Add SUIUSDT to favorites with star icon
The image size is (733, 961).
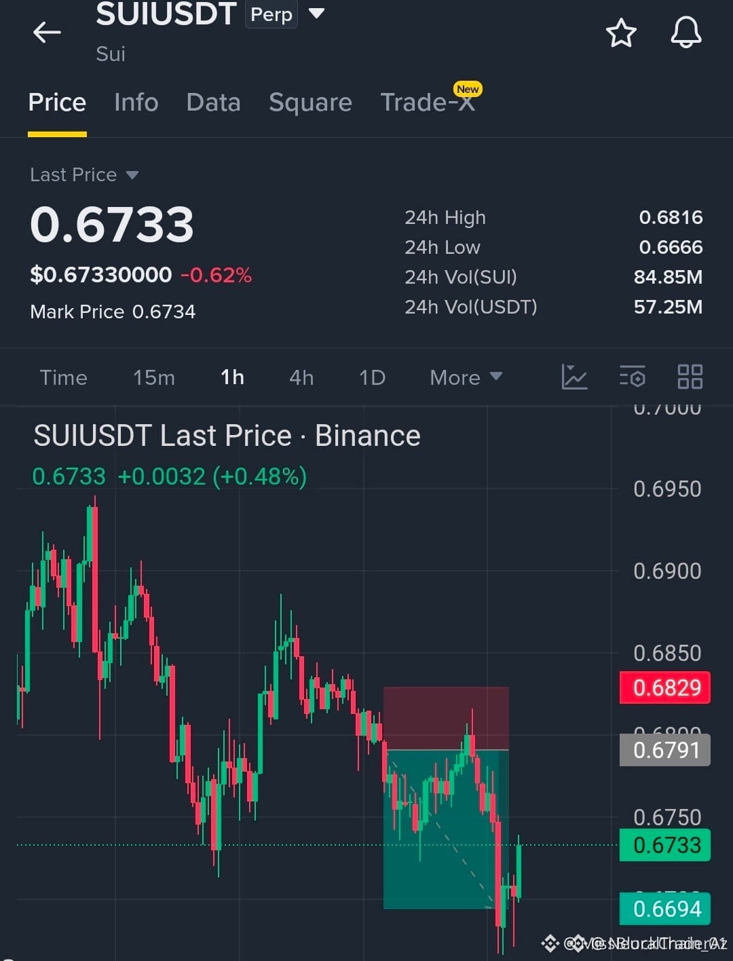click(x=621, y=33)
